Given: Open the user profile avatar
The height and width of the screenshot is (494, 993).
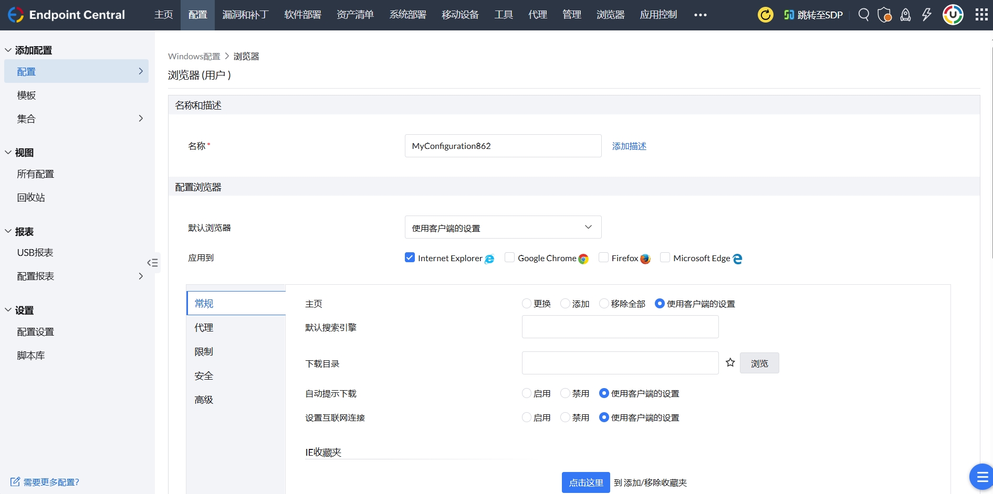Looking at the screenshot, I should point(953,15).
